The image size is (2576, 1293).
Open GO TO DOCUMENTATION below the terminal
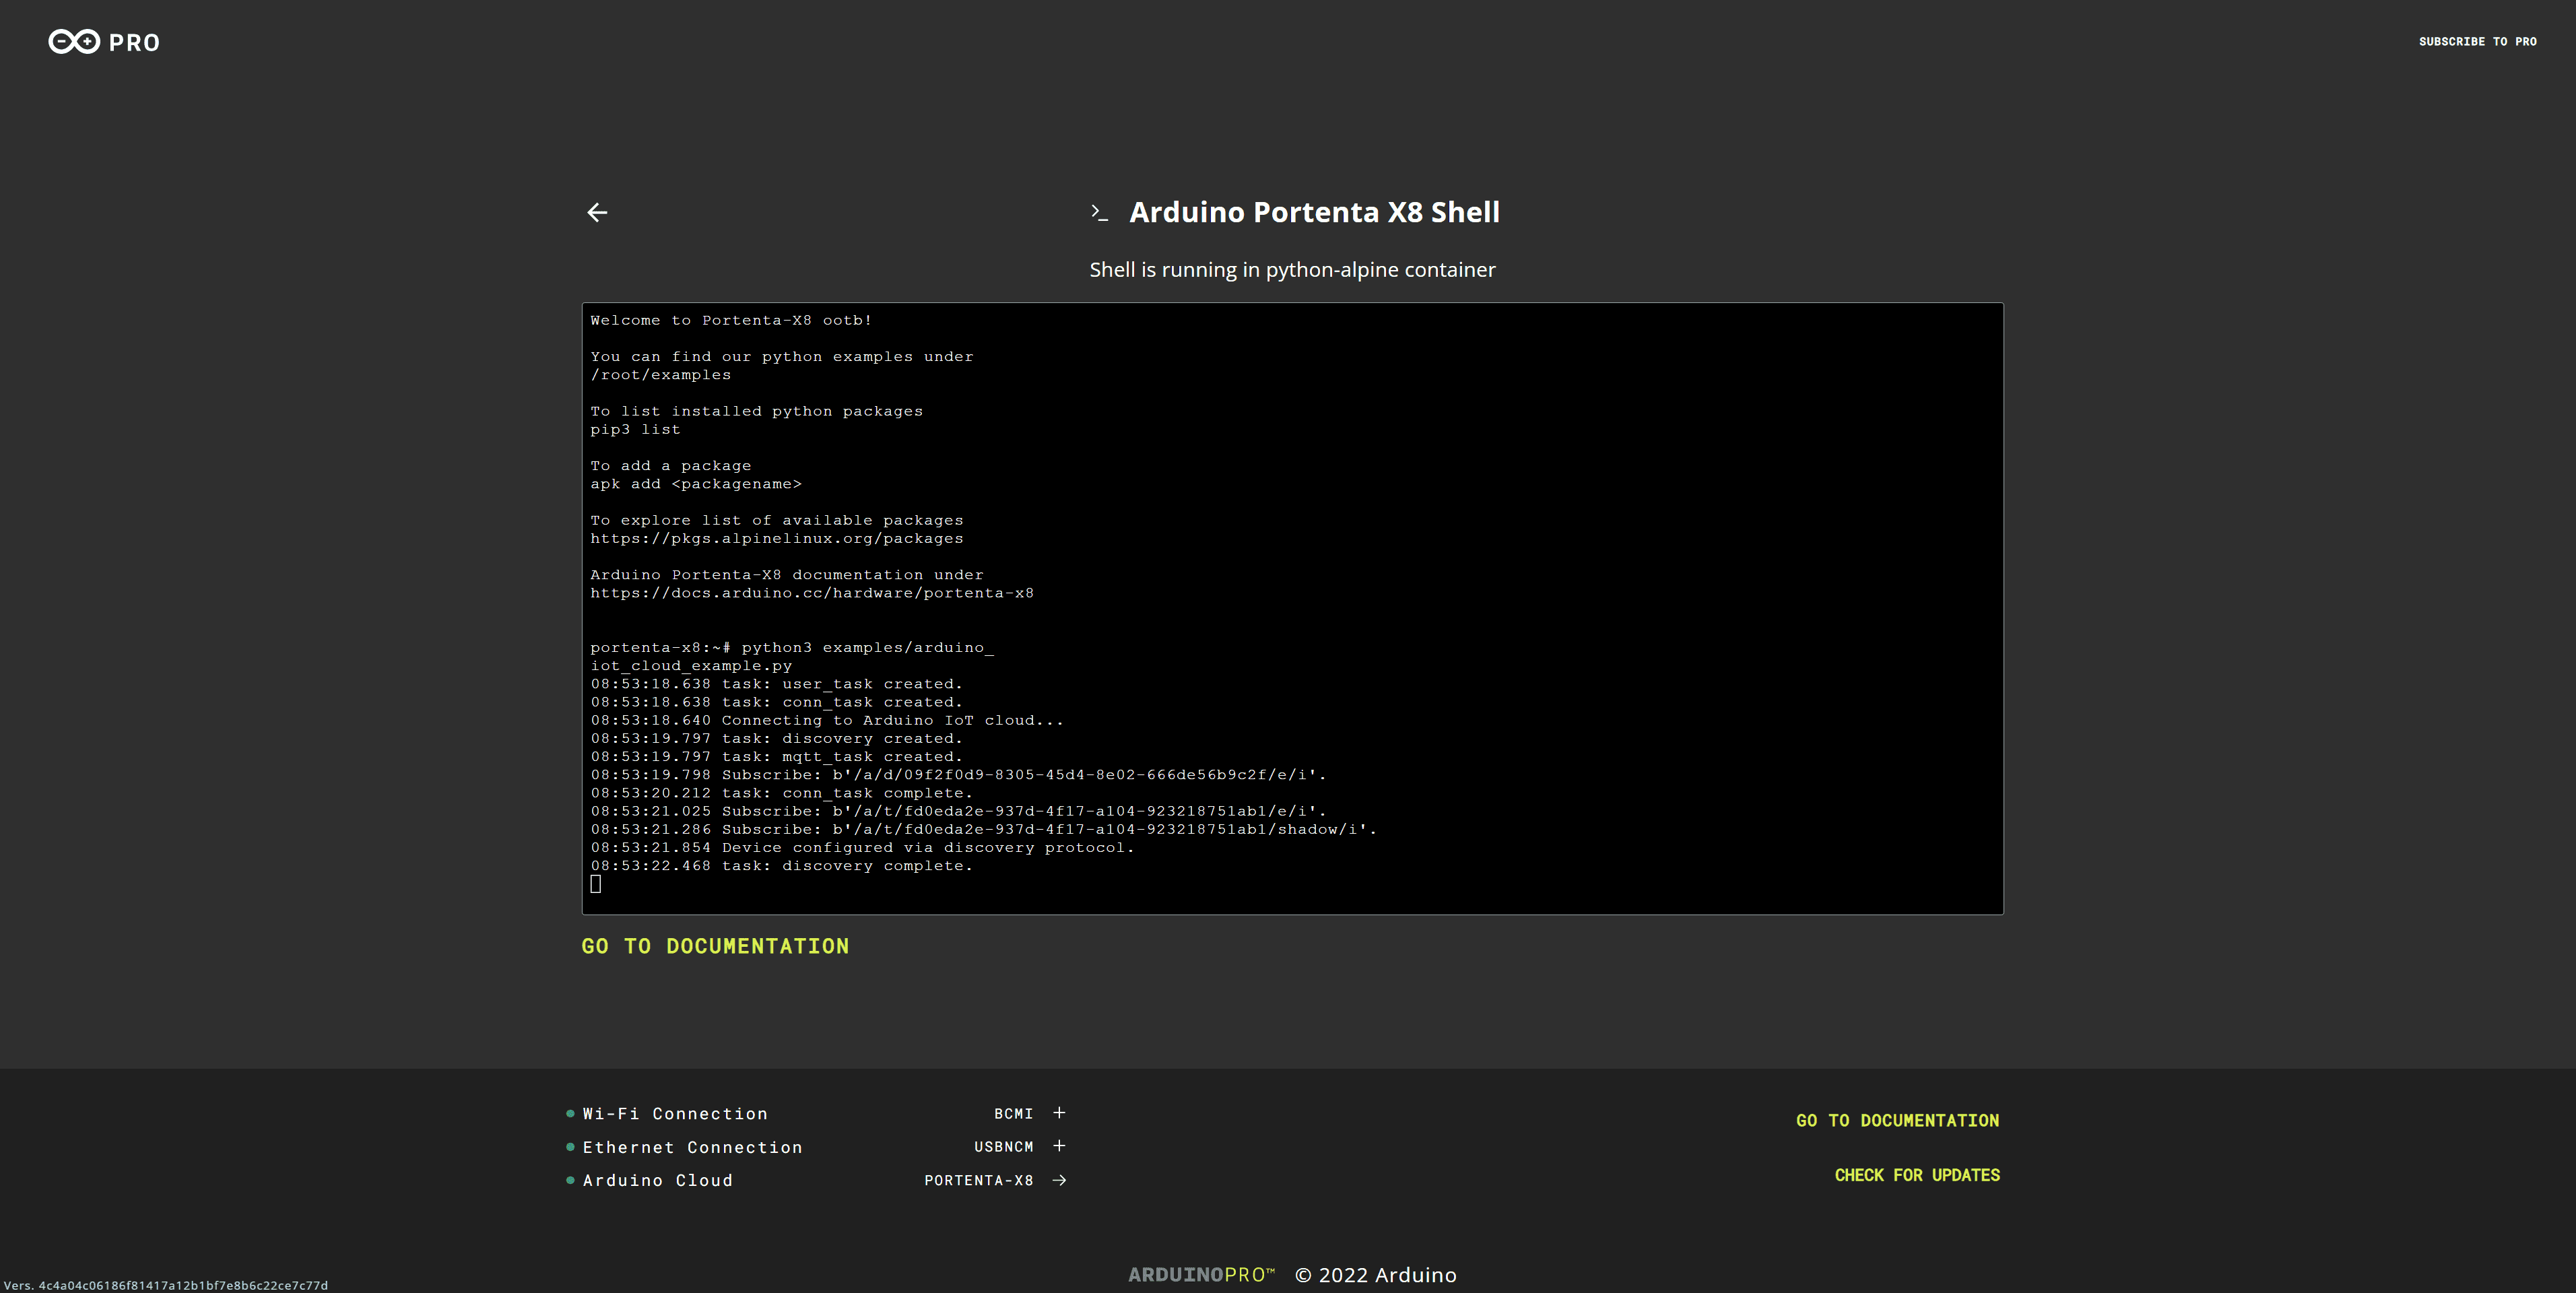(715, 946)
